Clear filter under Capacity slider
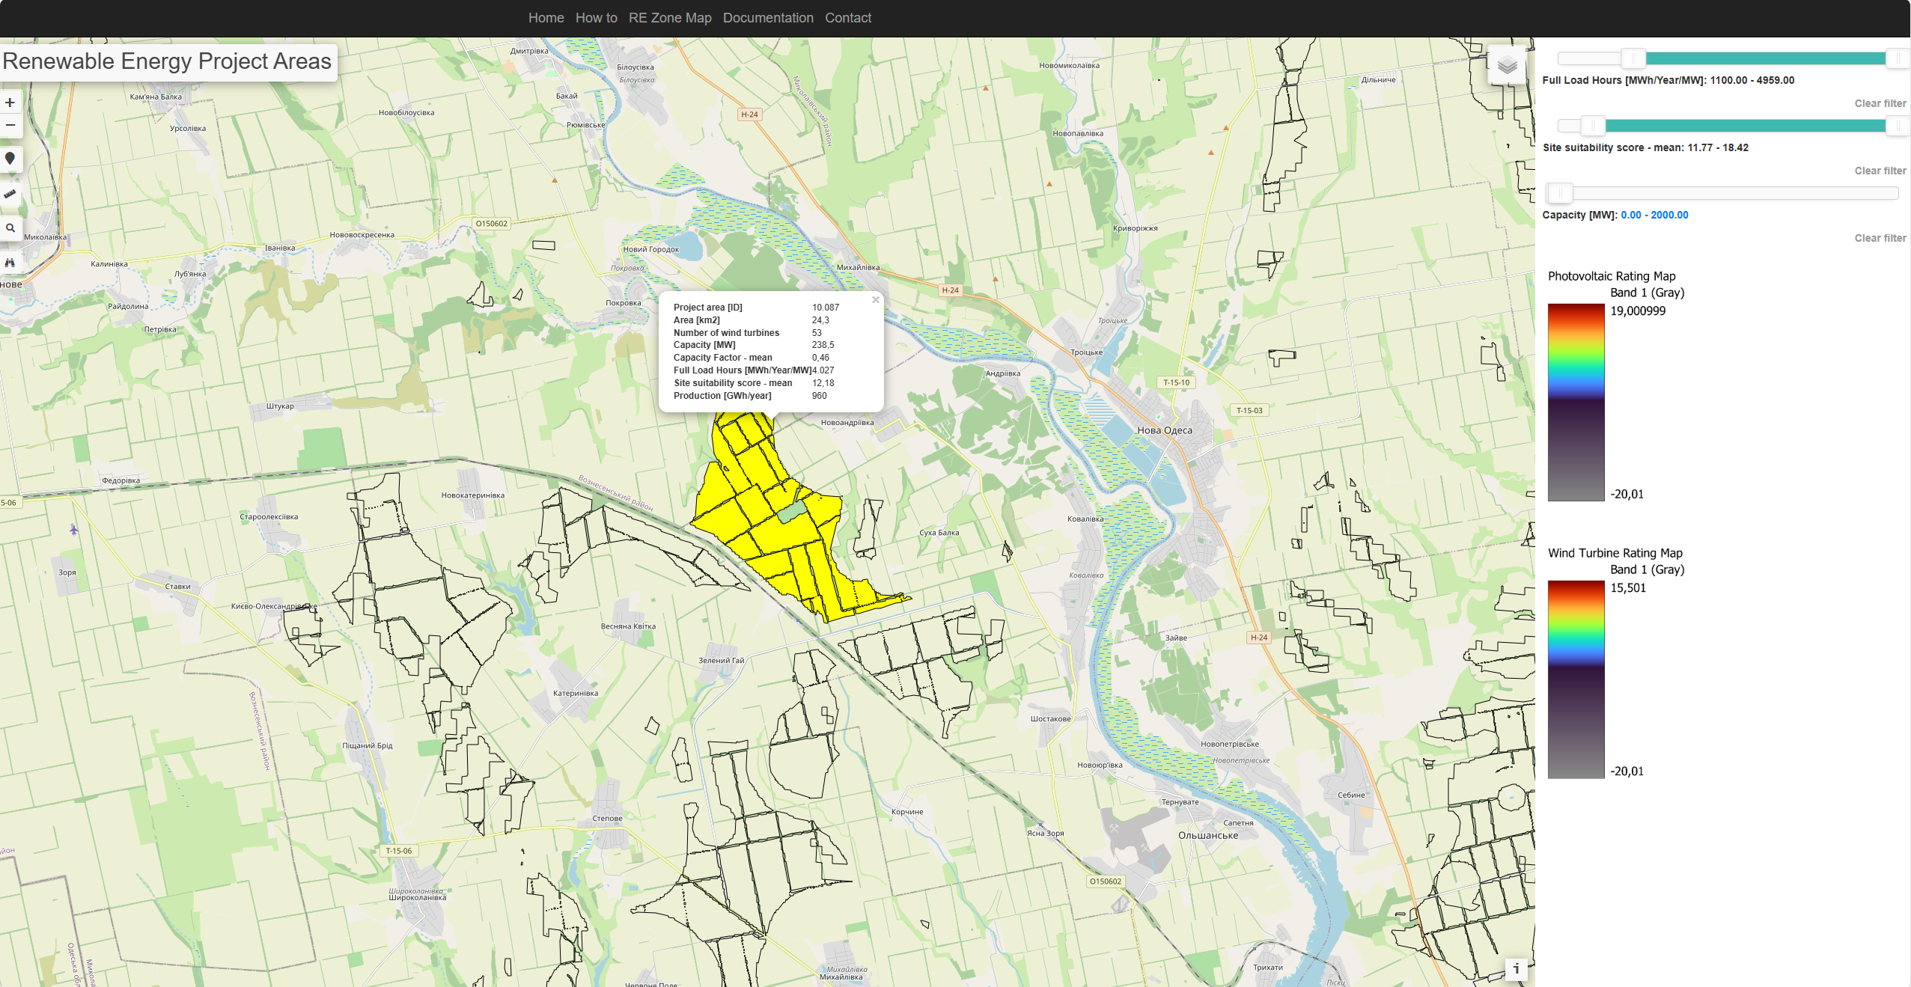 (x=1880, y=238)
